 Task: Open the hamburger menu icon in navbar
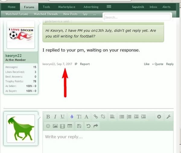coord(109,6)
